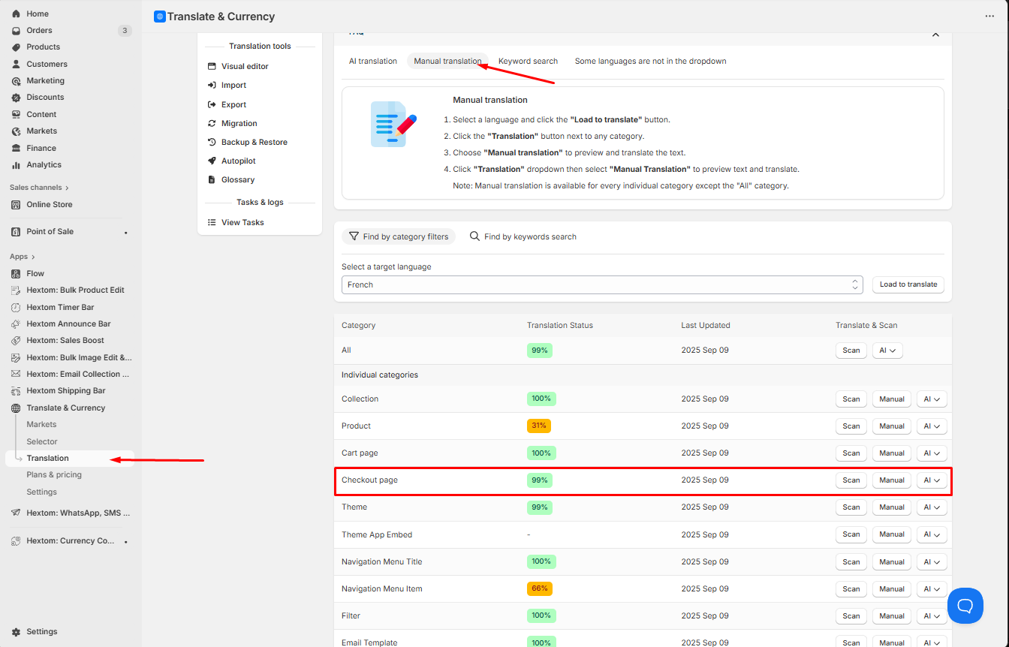Open Glossary in Translation tools

(x=237, y=180)
